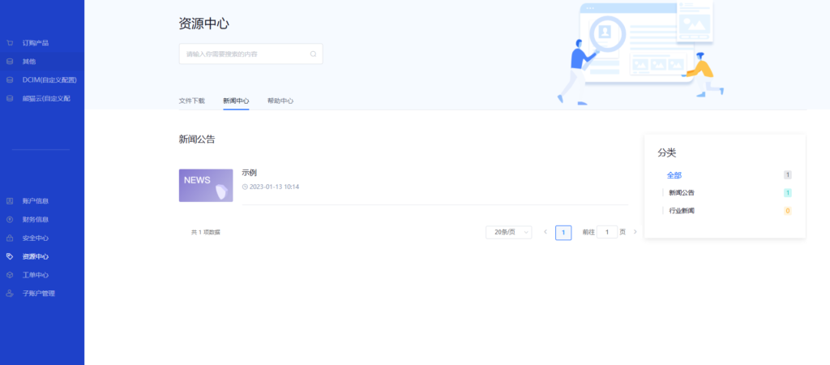The image size is (830, 365).
Task: Click the page 1 pagination button
Action: click(x=563, y=233)
